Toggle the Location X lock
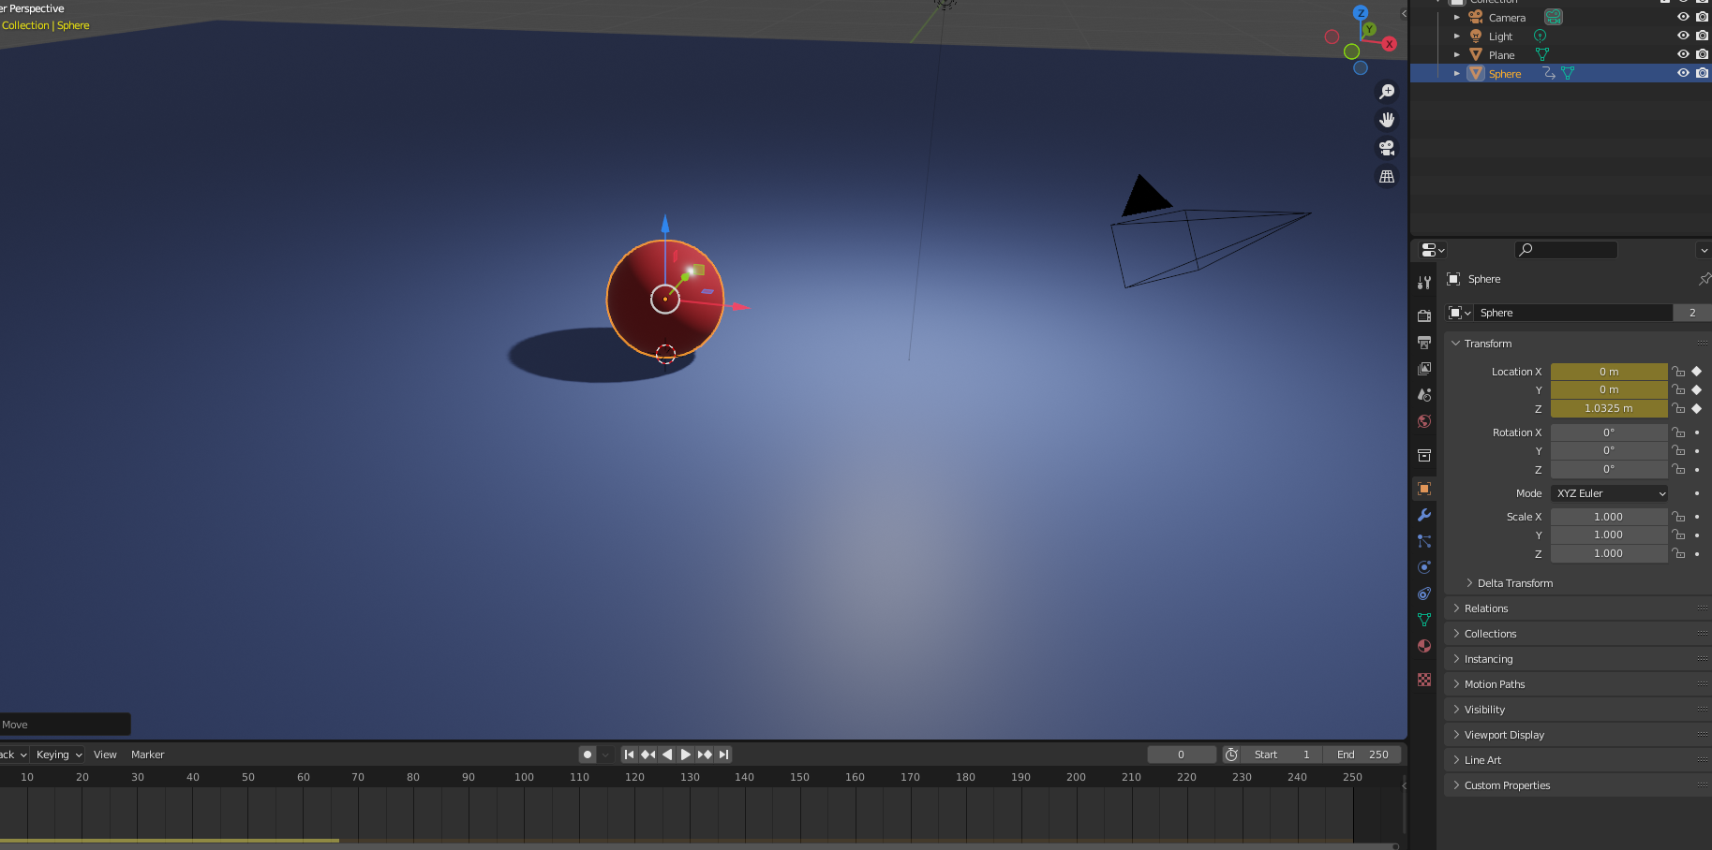The width and height of the screenshot is (1712, 850). coord(1678,372)
